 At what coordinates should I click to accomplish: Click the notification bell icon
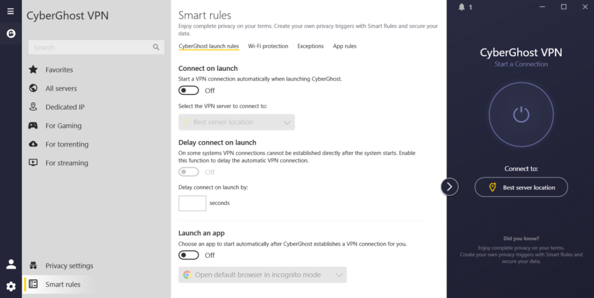tap(462, 7)
